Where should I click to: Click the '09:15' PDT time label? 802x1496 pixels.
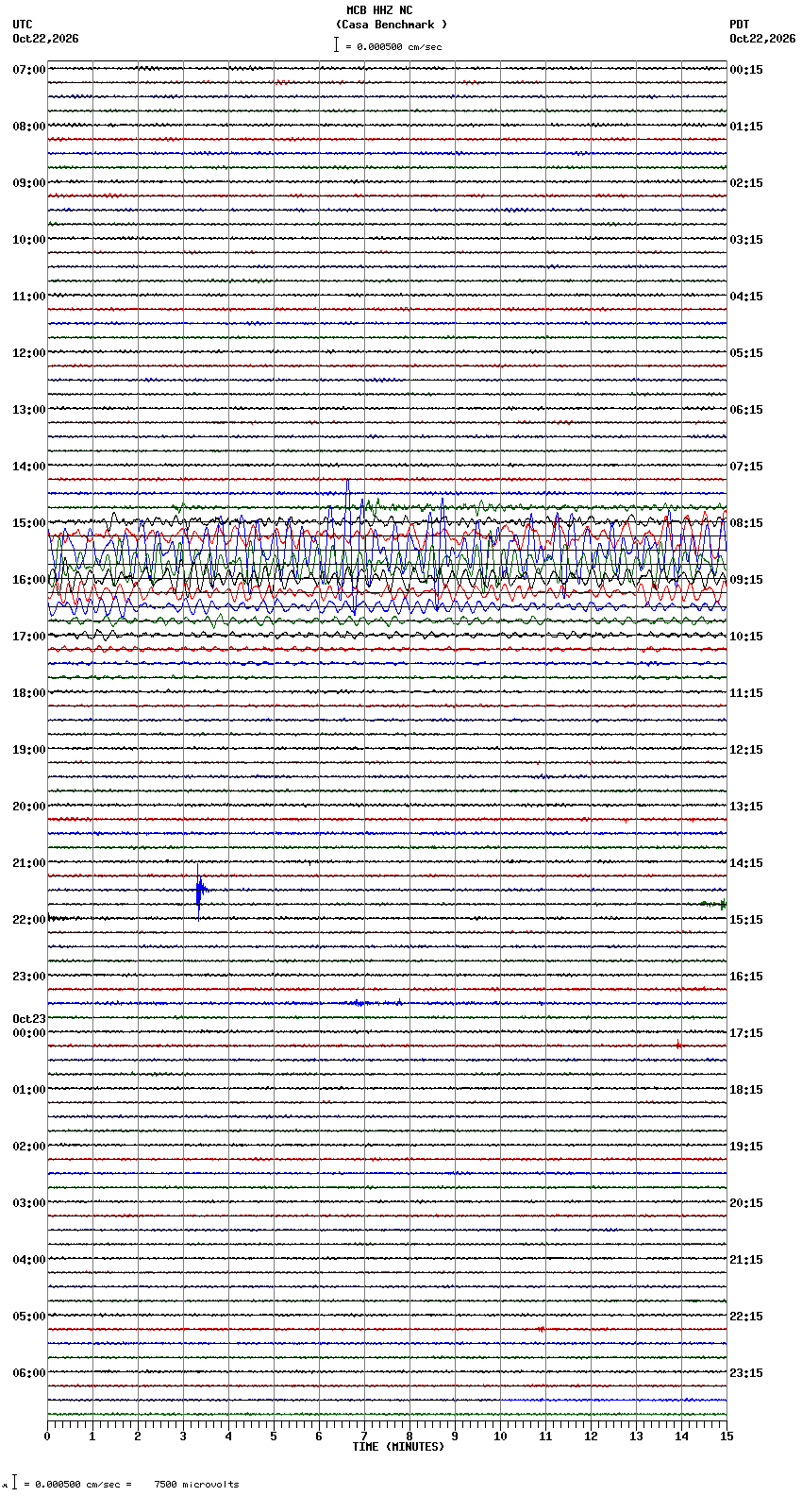(x=746, y=580)
